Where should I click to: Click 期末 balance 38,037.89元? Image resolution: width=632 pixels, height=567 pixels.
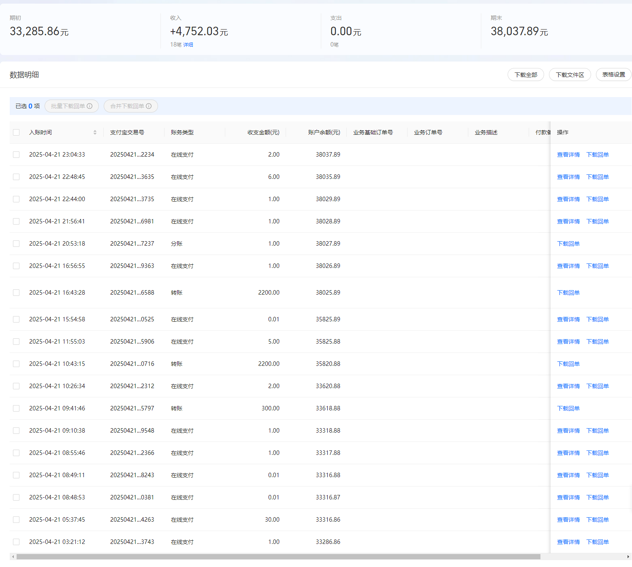pos(519,31)
